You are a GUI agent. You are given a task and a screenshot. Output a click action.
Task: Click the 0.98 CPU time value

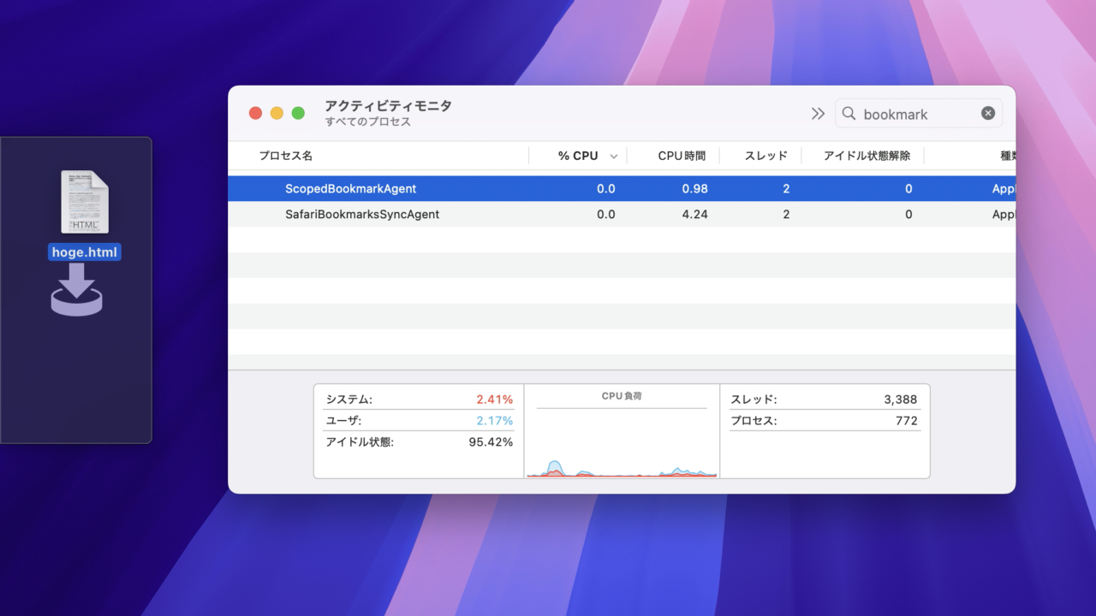694,189
